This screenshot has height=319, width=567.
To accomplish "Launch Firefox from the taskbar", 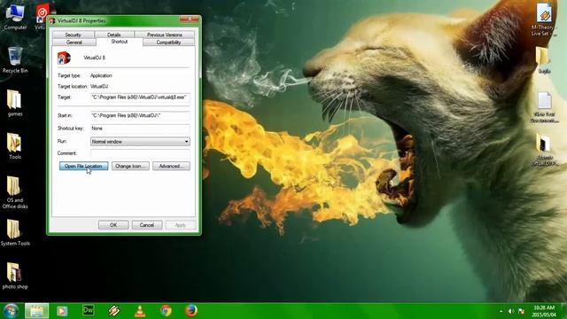I will point(191,311).
